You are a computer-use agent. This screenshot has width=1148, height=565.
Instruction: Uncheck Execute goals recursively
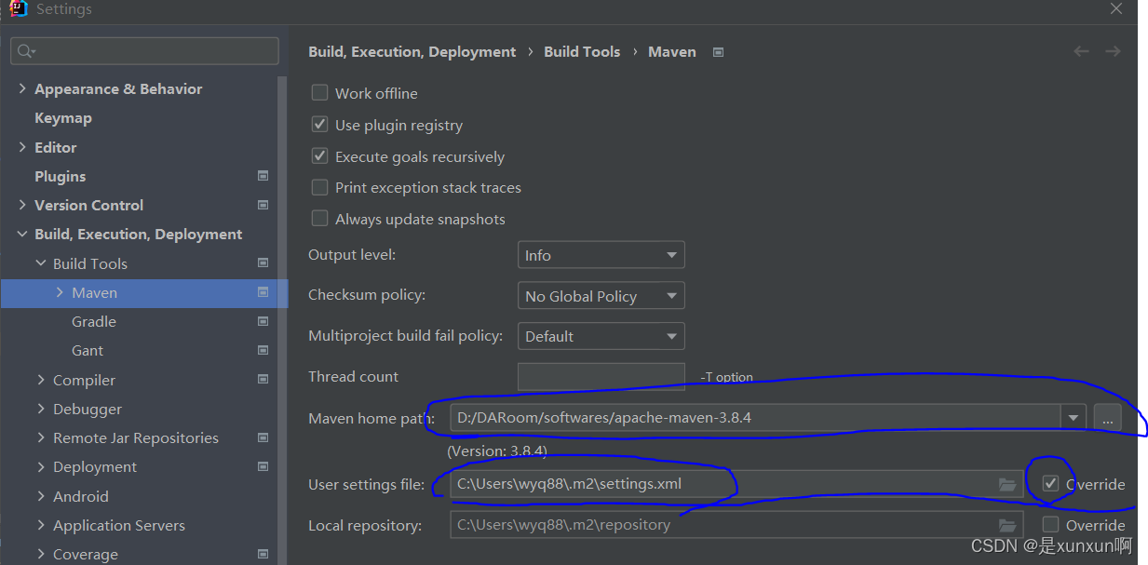319,155
